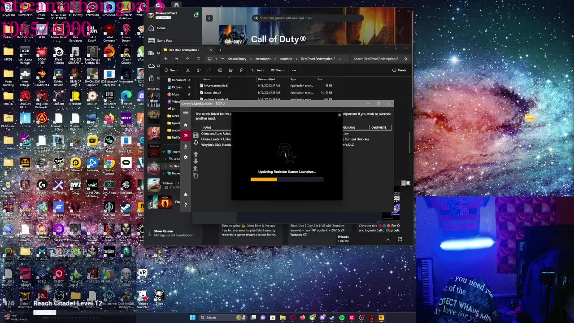Open the Windows Start menu
The width and height of the screenshot is (574, 323).
pyautogui.click(x=193, y=318)
